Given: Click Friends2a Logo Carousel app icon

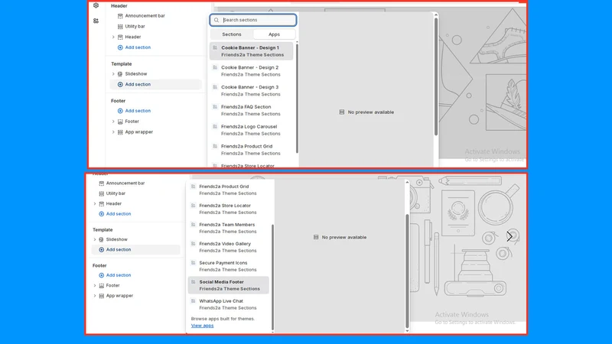Looking at the screenshot, I should tap(215, 126).
